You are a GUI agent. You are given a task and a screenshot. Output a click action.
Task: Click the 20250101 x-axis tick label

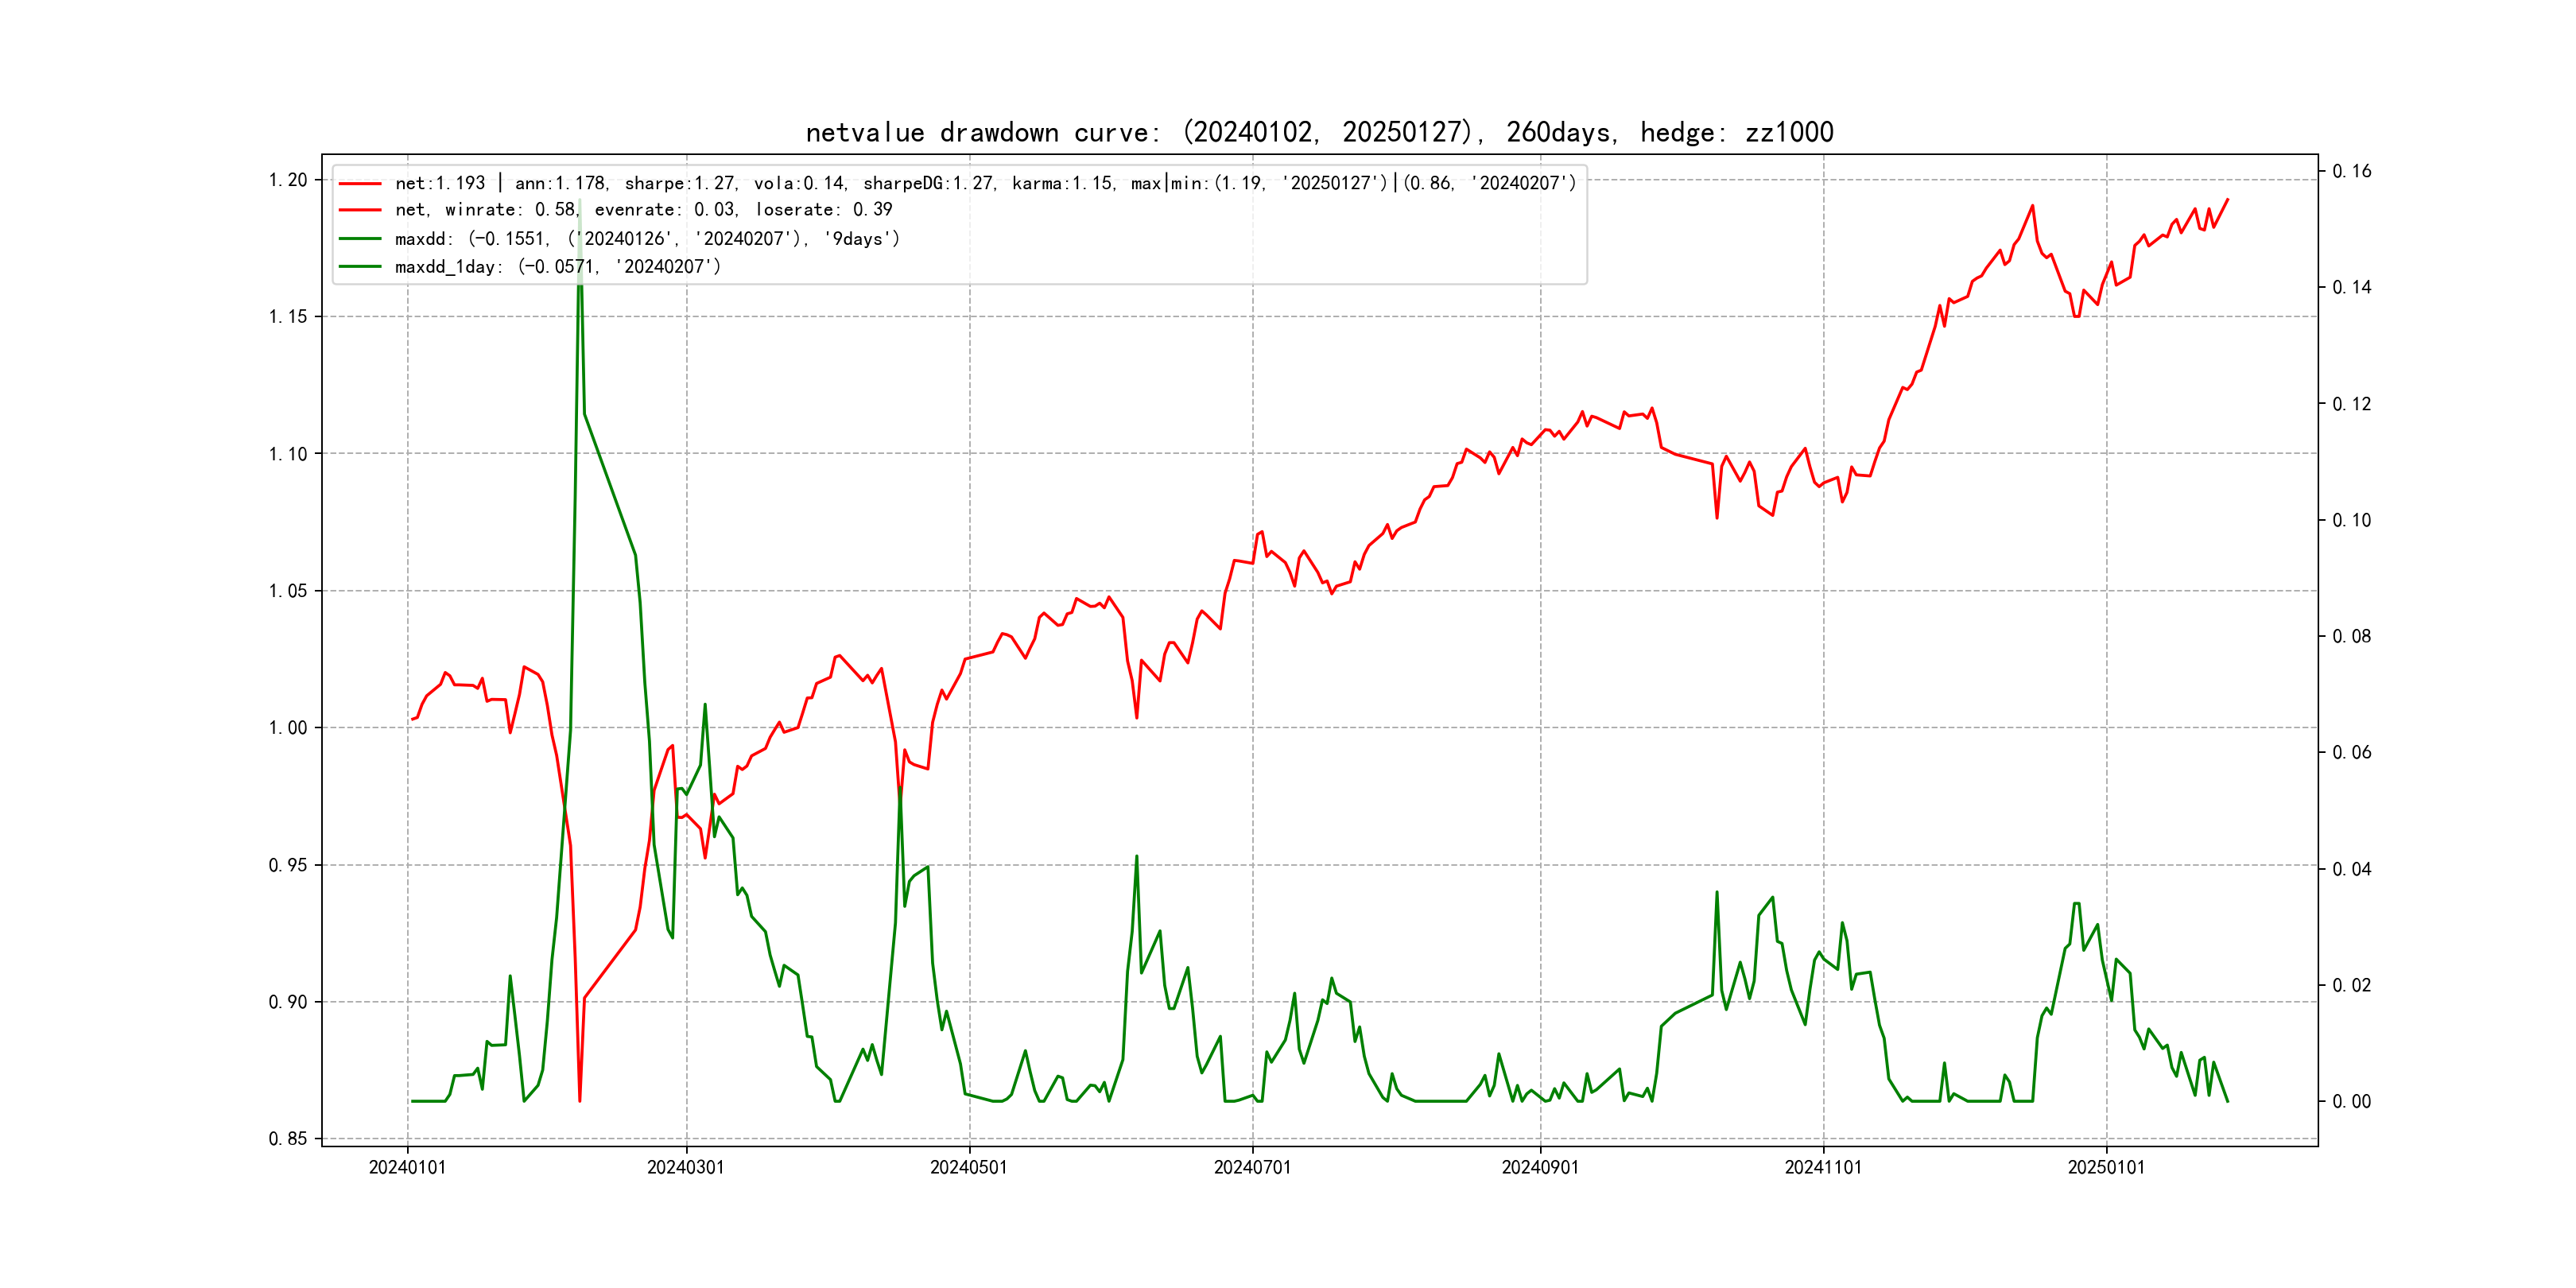click(x=2106, y=1168)
